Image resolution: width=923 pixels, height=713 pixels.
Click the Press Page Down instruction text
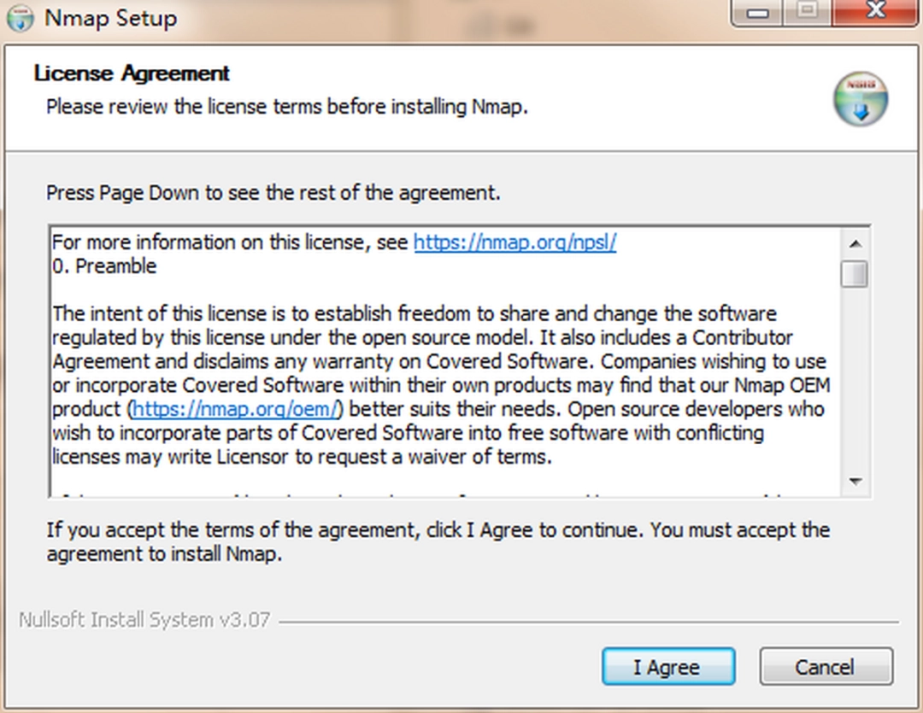(x=273, y=193)
